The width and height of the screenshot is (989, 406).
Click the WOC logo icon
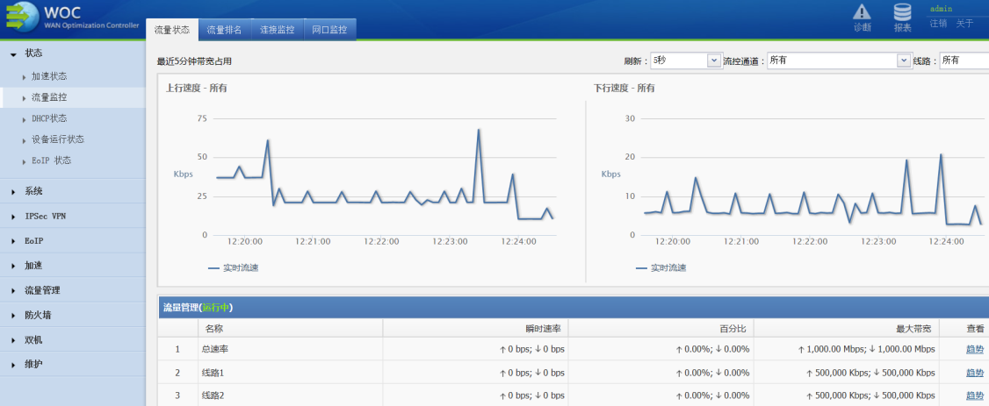coord(20,17)
